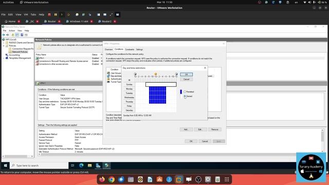
Task: Click Task View icon on VM taskbar
Action: point(72,165)
